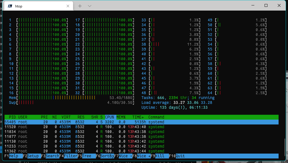Open F6 SortBy in htop footer
288x163 pixels.
105,156
